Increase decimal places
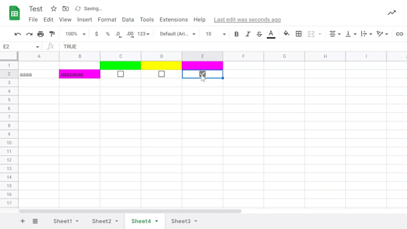Viewport: 407px width, 229px height. click(130, 34)
